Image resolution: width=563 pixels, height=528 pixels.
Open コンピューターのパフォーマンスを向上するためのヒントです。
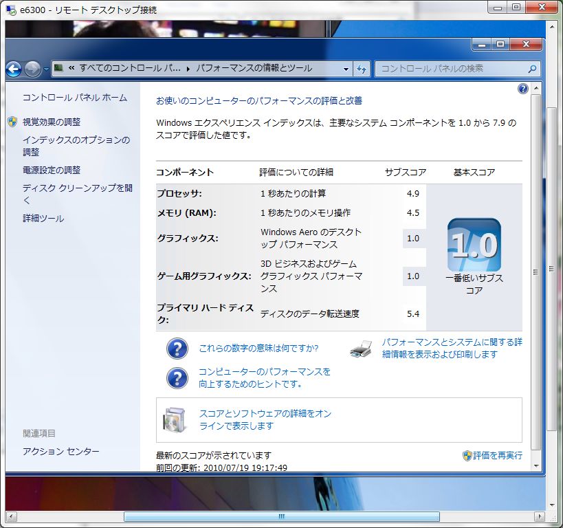[x=265, y=378]
